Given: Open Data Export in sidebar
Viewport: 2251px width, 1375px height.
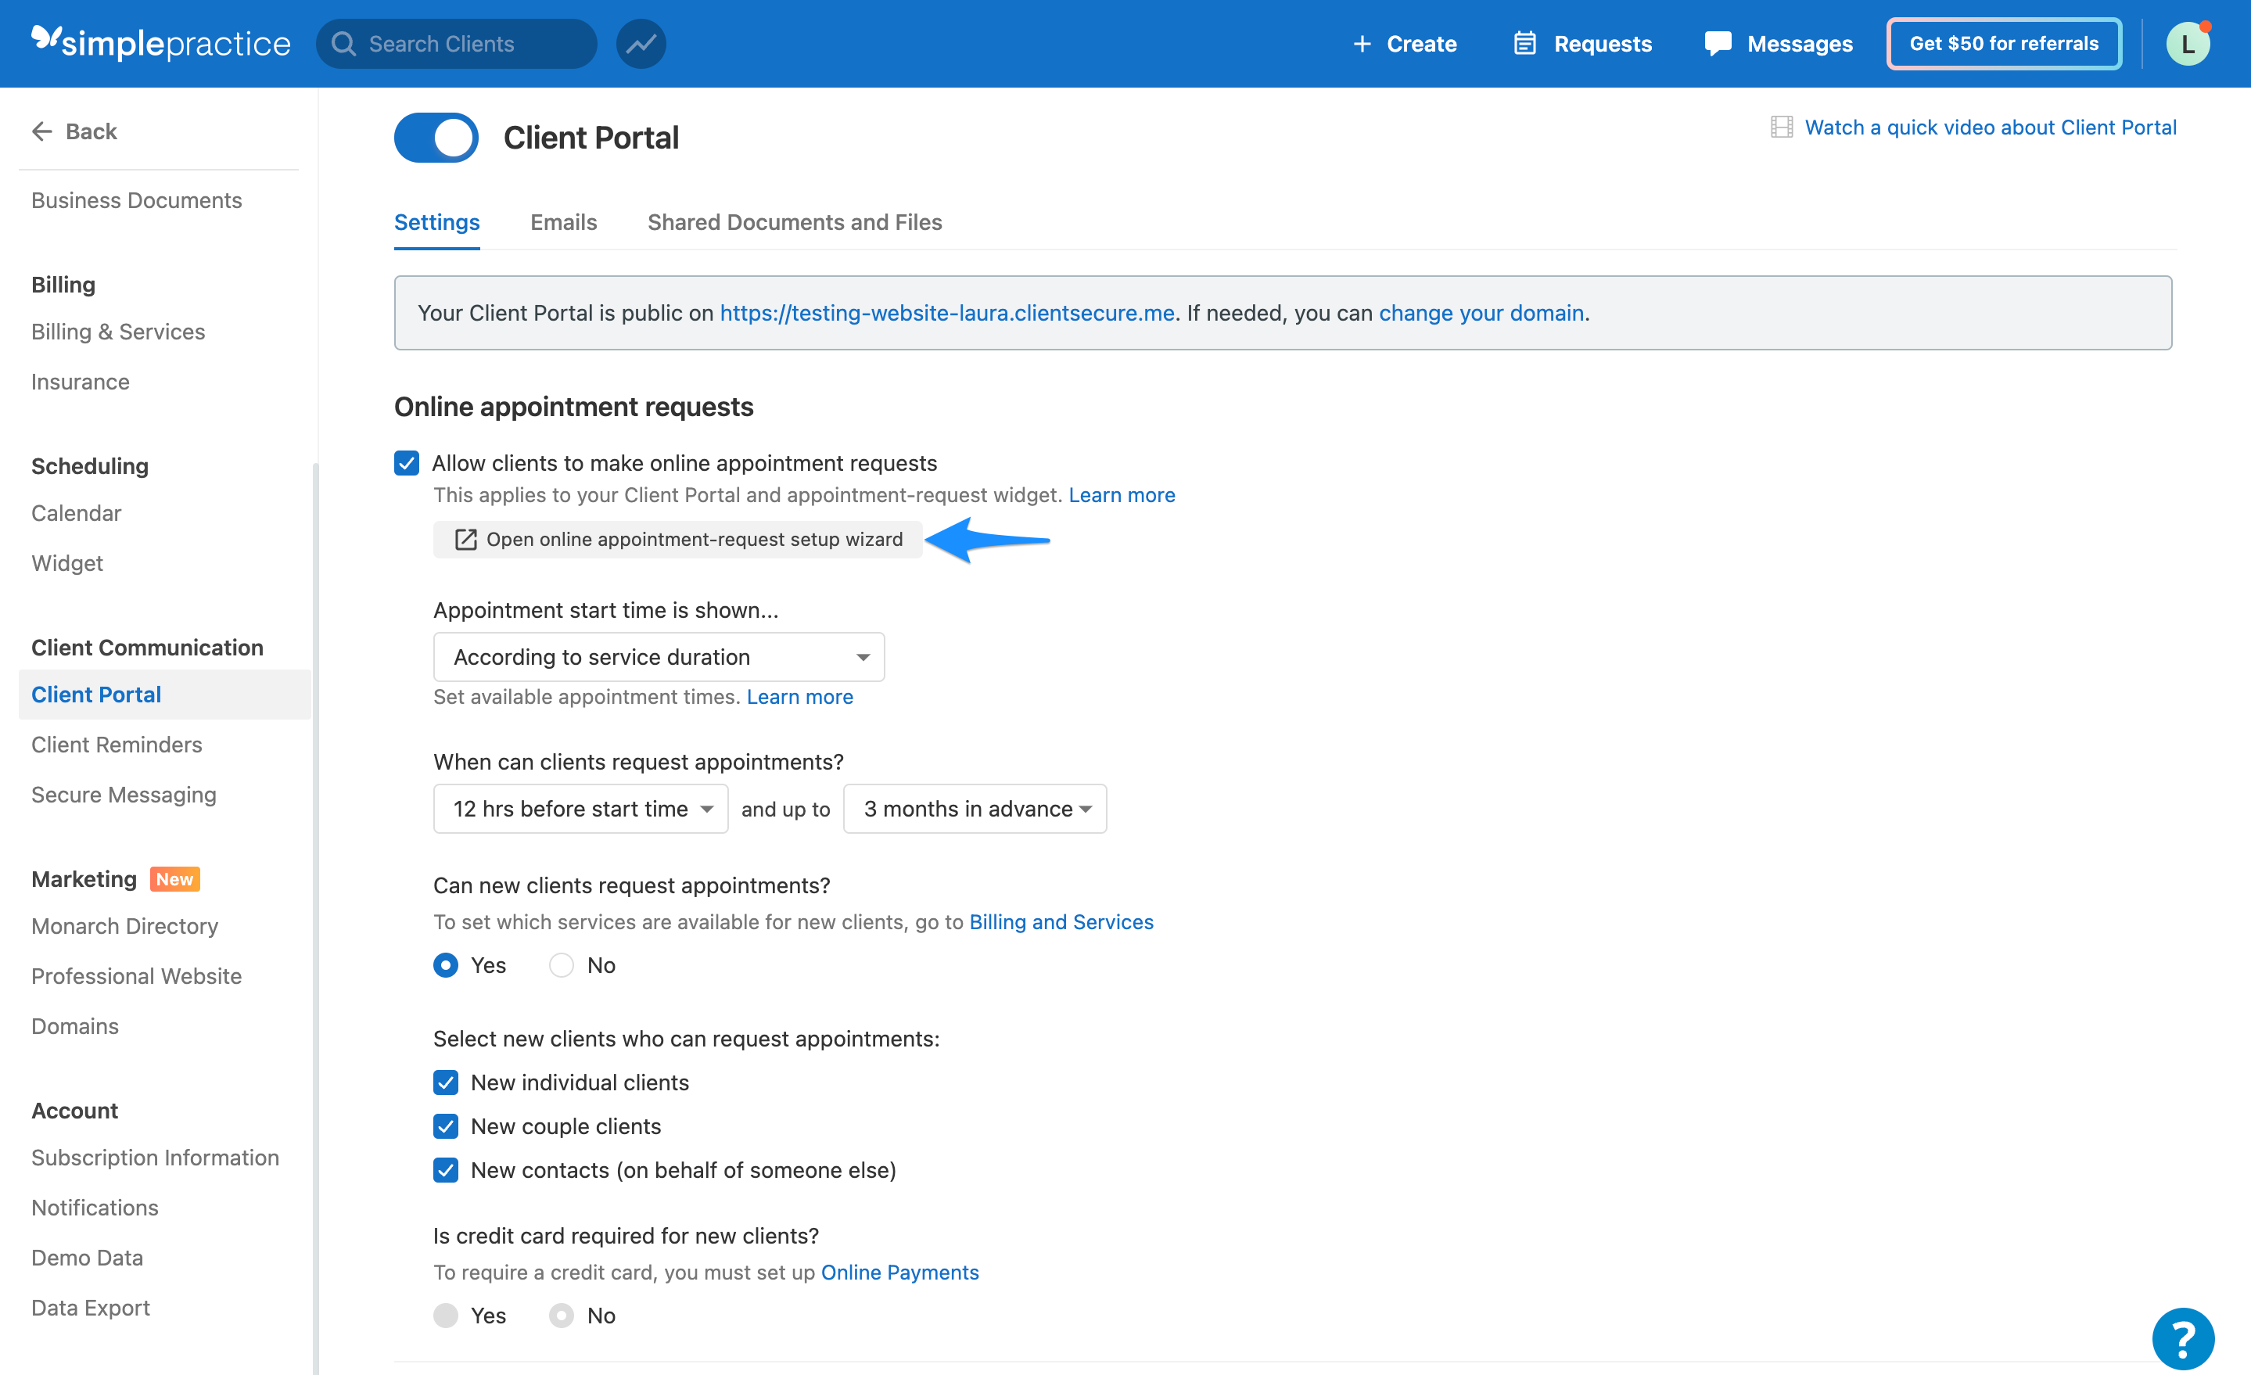Looking at the screenshot, I should click(91, 1308).
